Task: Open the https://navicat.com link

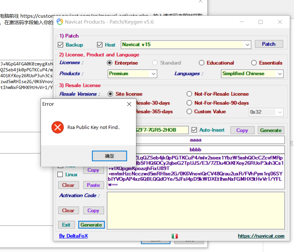Action: tap(261, 236)
